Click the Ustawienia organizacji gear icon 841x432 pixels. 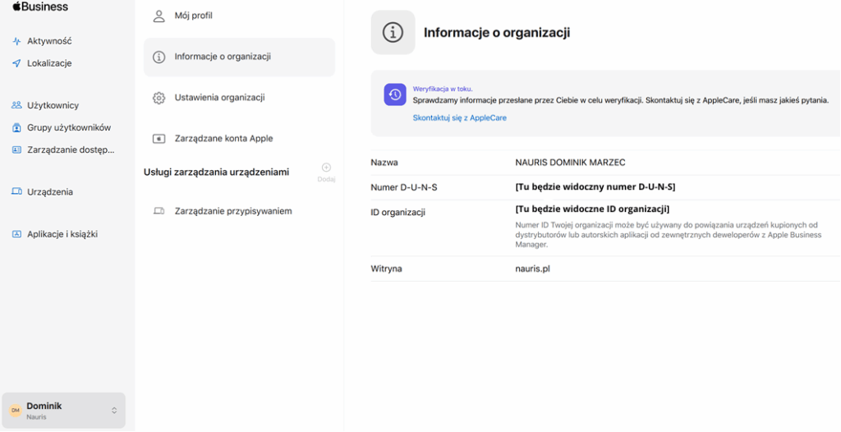(159, 98)
